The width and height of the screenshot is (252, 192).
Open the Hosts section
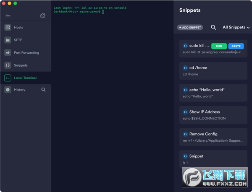click(18, 28)
